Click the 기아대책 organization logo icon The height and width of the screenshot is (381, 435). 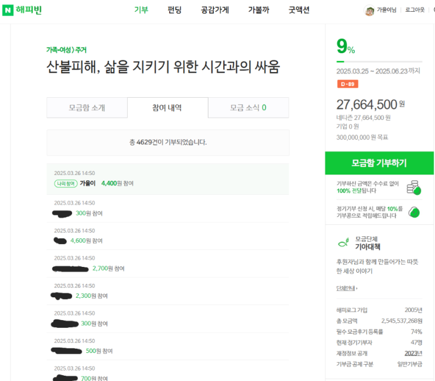click(x=343, y=242)
